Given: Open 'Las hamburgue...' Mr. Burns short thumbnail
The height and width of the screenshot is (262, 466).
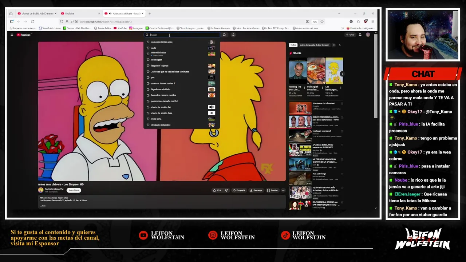Looking at the screenshot, I should (334, 71).
